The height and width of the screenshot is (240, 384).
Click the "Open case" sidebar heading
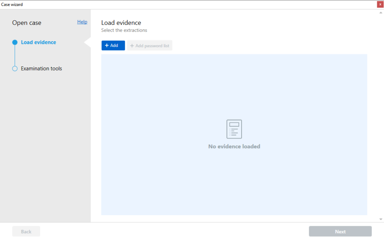(27, 23)
